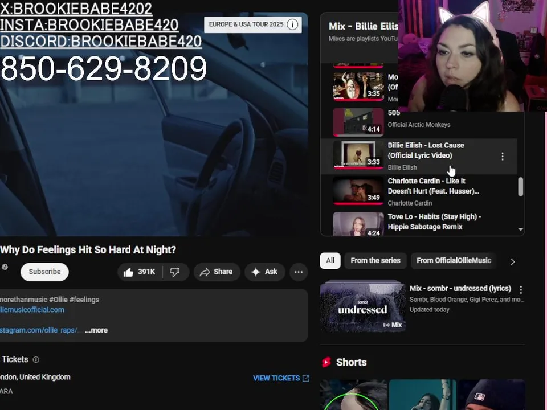Click the Charlotte Cardin channel name
This screenshot has width=547, height=410.
point(410,203)
